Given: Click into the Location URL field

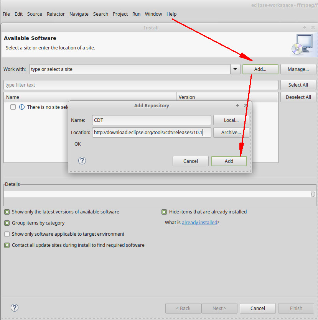Looking at the screenshot, I should (x=152, y=133).
